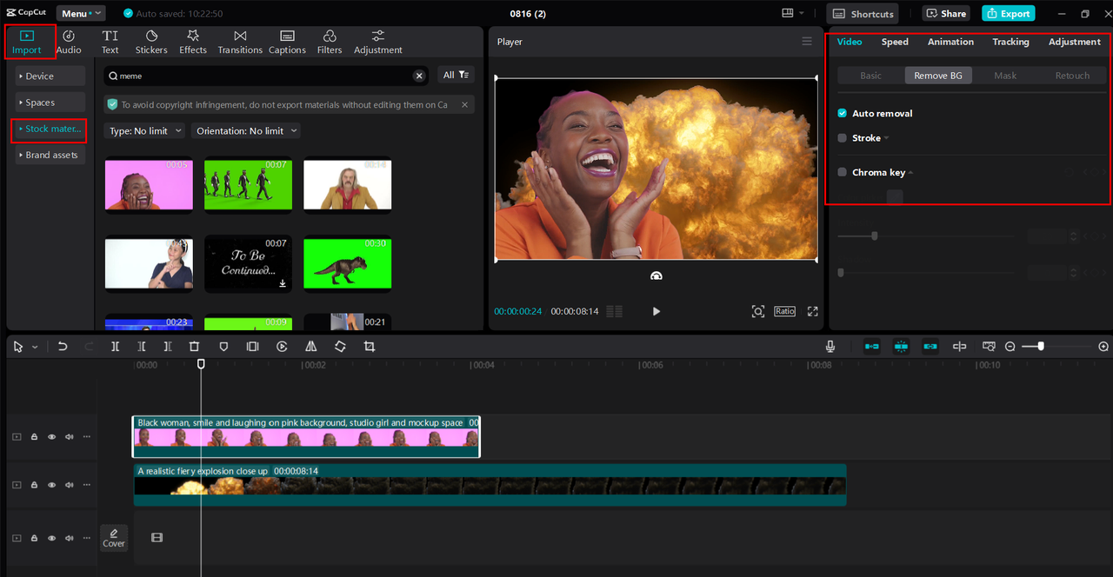Start voiceover recording with microphone icon

pos(830,346)
